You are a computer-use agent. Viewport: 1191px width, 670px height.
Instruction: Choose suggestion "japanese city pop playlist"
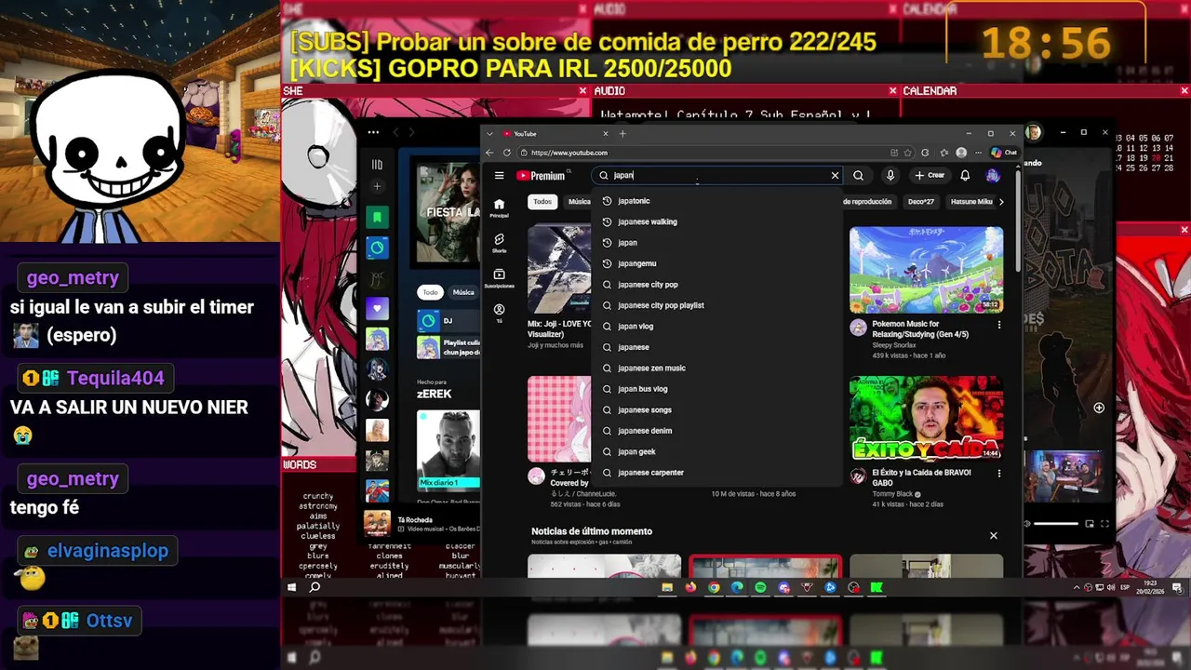tap(715, 305)
